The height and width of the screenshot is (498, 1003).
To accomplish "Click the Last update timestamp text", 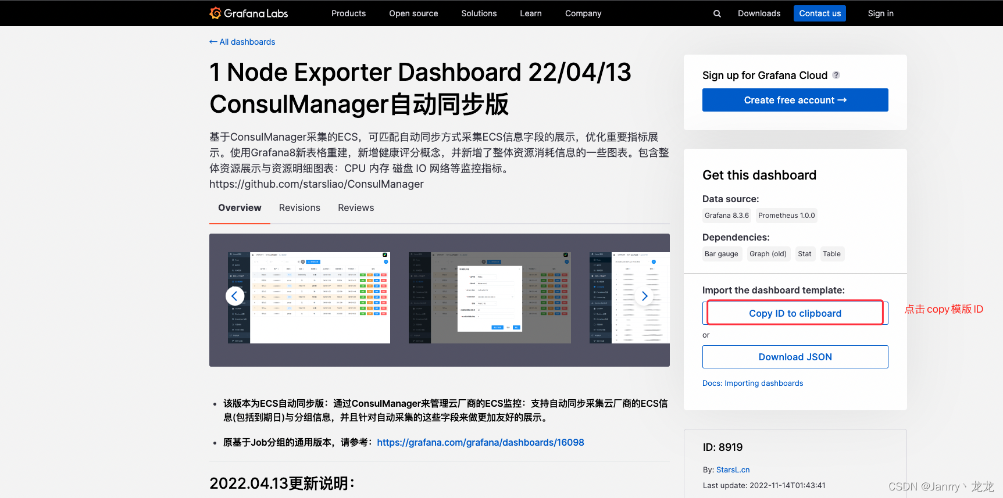I will click(764, 486).
